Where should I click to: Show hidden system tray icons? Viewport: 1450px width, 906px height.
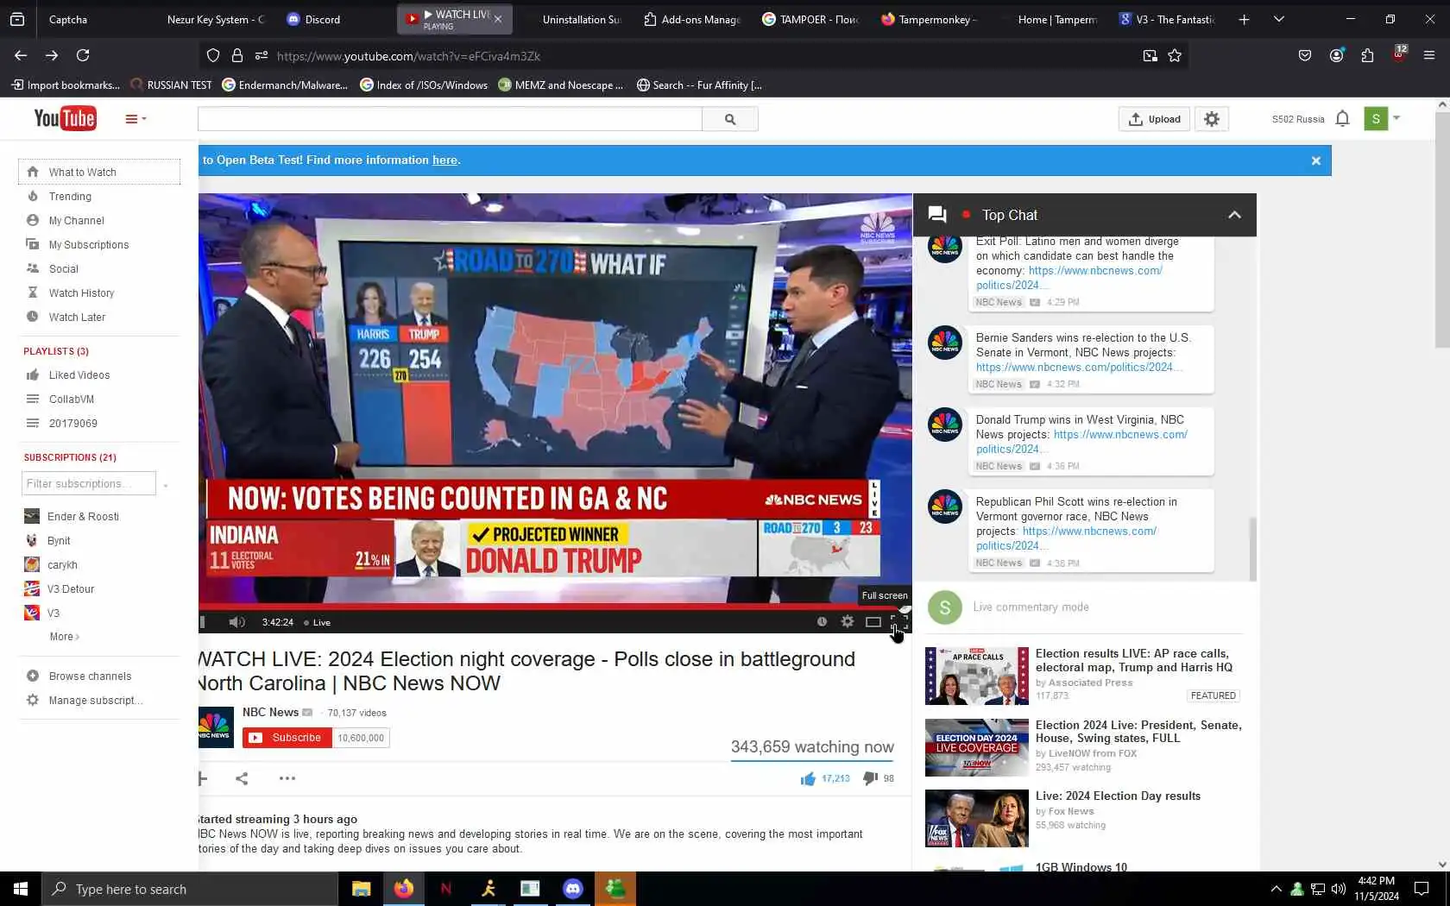(x=1276, y=889)
